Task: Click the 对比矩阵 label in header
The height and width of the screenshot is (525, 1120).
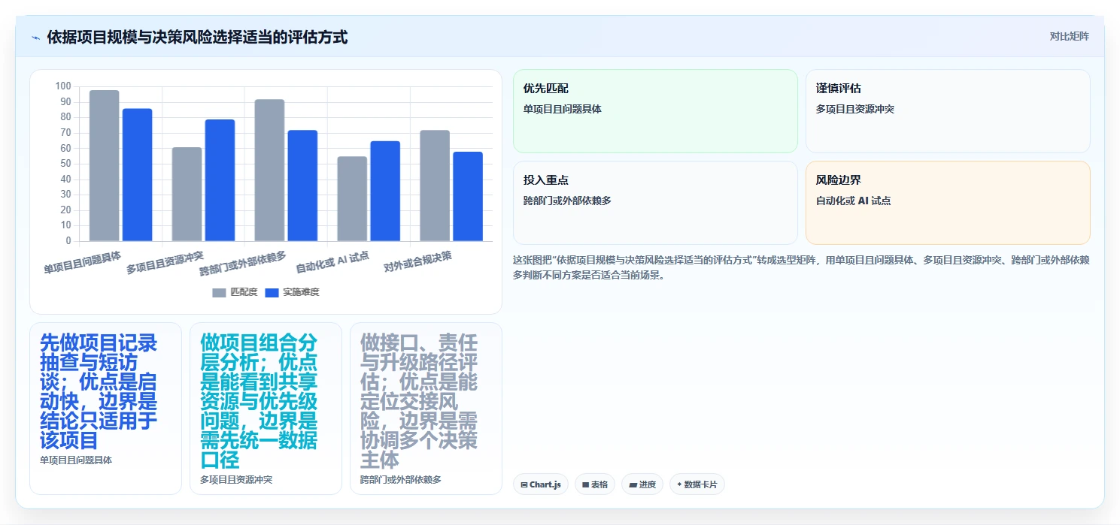Action: [1069, 36]
